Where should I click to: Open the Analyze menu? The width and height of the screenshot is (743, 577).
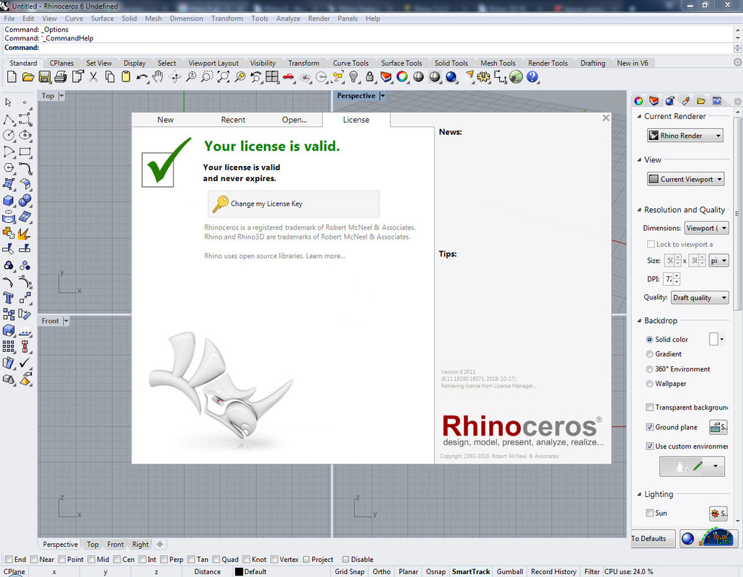point(288,19)
